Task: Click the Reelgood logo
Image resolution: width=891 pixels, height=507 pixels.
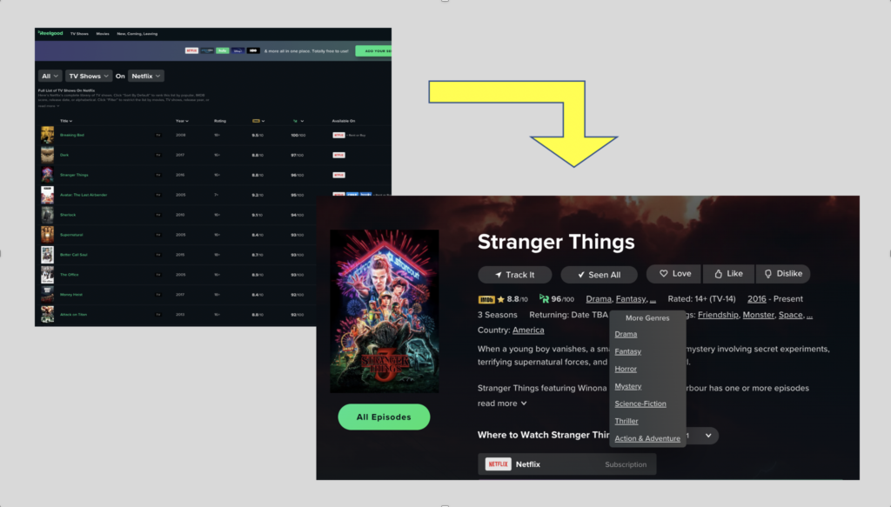Action: coord(50,33)
